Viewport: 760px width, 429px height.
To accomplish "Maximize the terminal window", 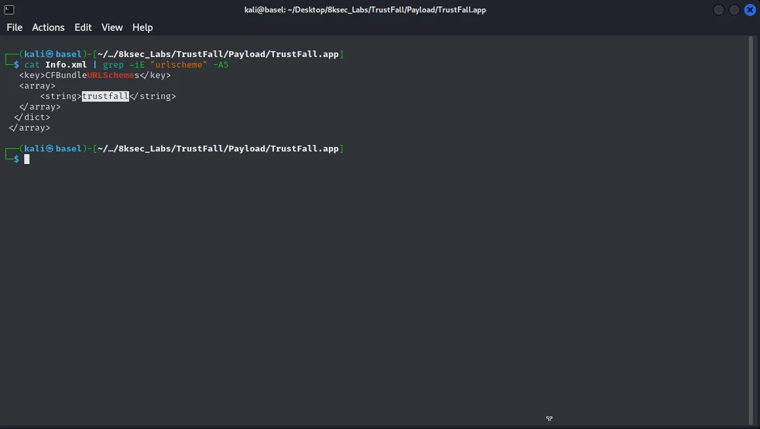I will pyautogui.click(x=734, y=10).
